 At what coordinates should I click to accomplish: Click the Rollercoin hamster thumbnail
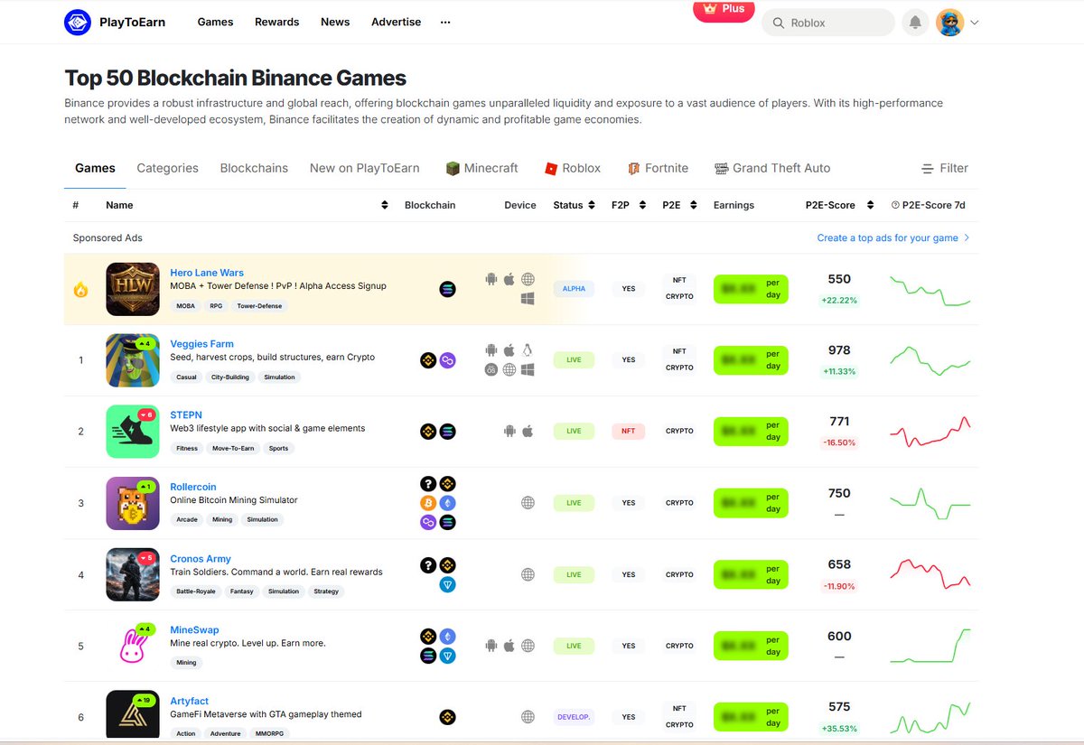click(133, 503)
